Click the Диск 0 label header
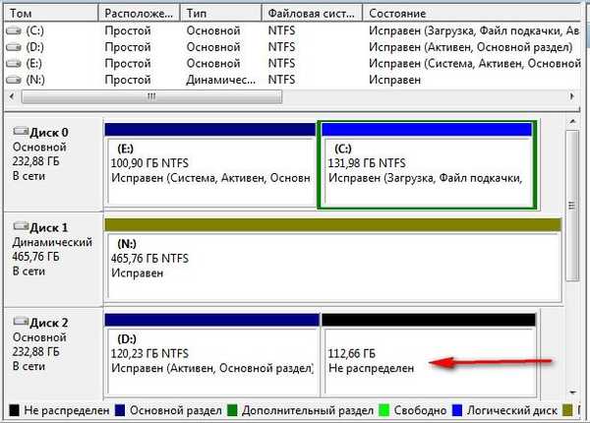This screenshot has width=590, height=423. pos(49,133)
